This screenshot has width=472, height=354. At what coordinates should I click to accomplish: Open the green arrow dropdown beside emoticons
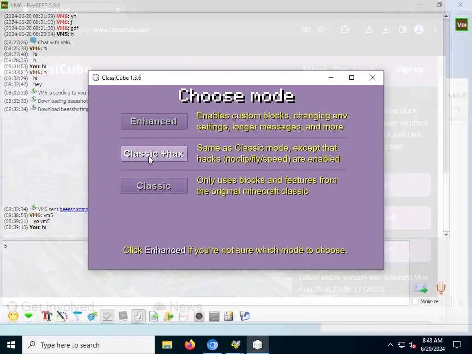(29, 316)
